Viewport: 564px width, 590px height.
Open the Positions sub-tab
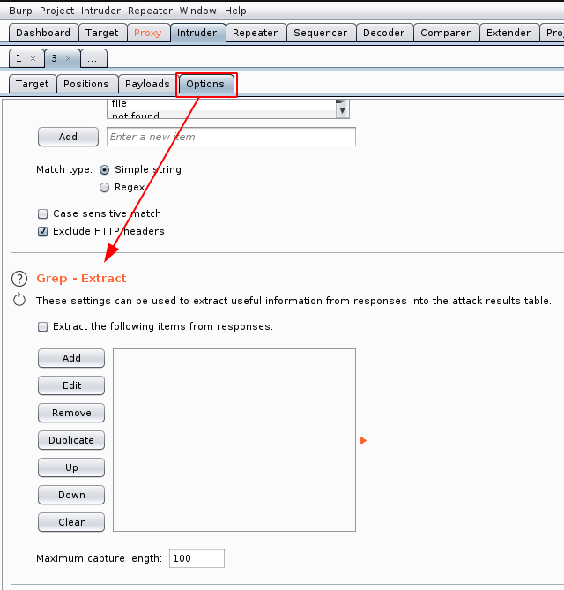[86, 84]
